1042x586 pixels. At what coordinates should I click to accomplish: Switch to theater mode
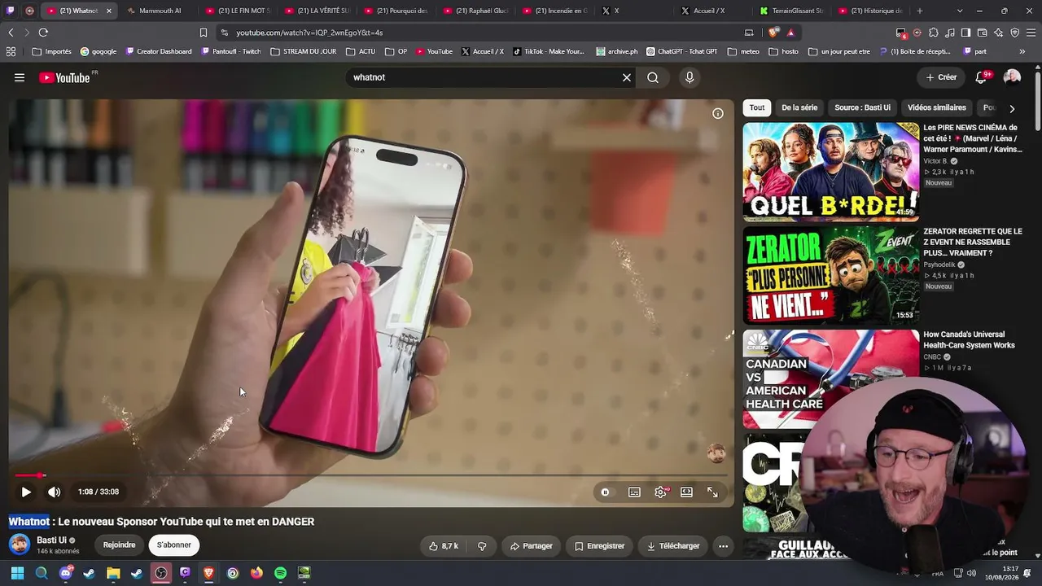point(687,492)
